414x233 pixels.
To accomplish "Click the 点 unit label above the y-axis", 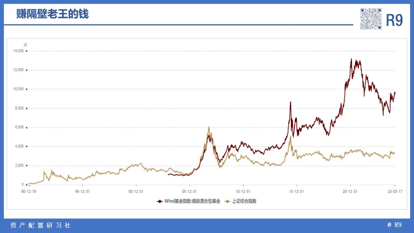I will pos(25,44).
